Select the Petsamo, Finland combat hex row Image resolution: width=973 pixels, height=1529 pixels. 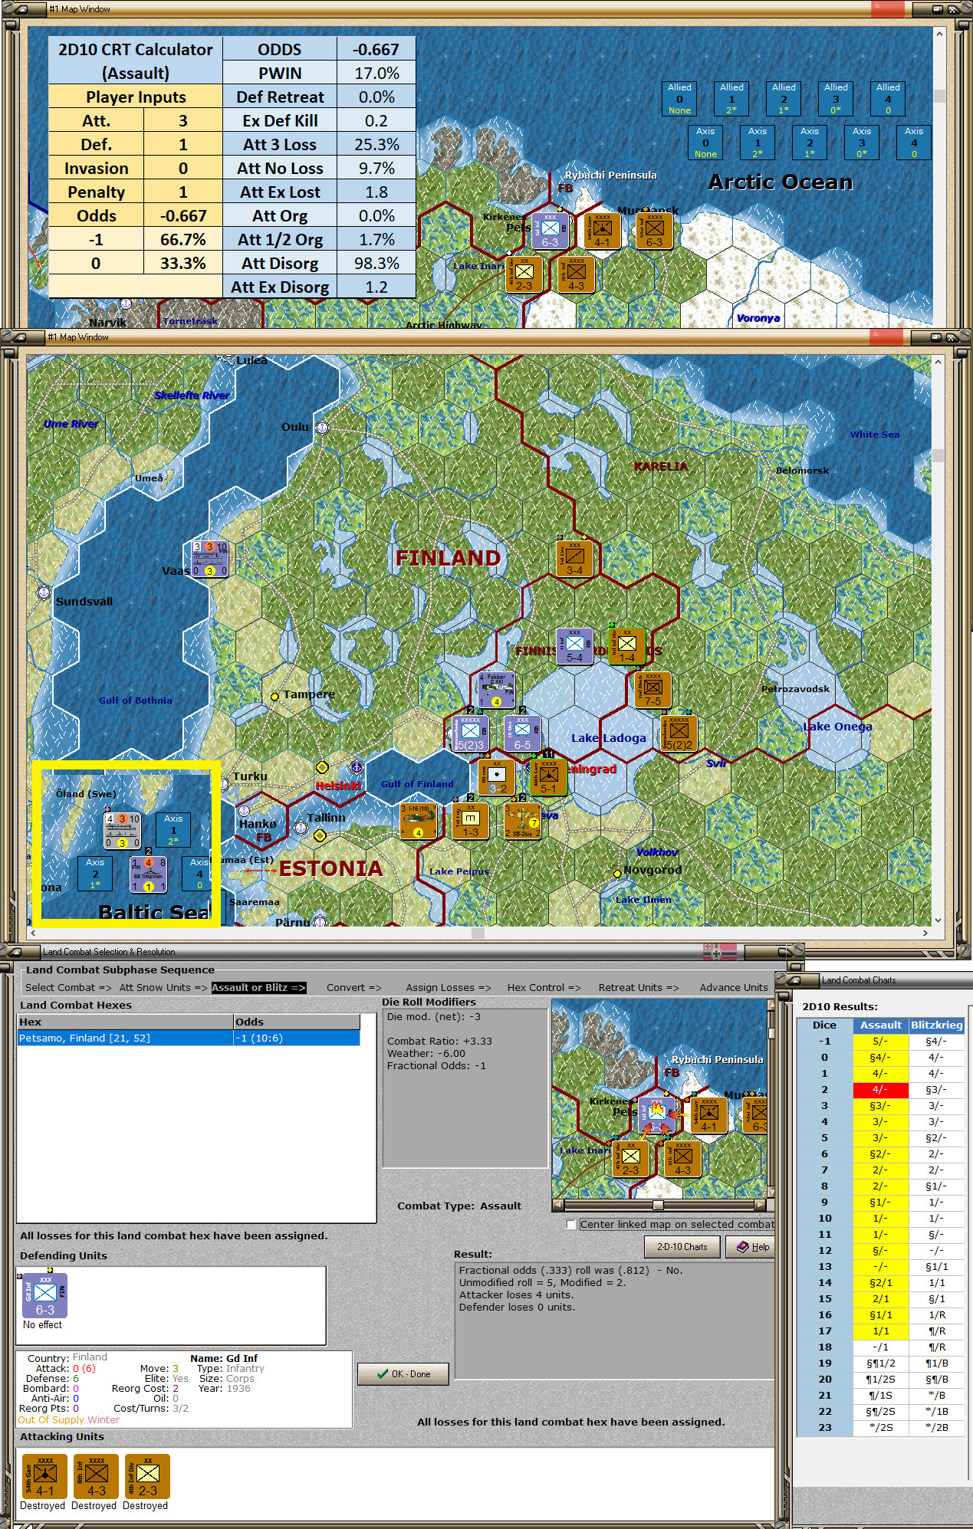click(189, 1038)
